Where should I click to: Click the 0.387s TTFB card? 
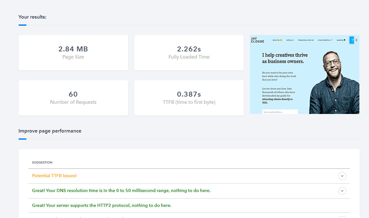click(x=189, y=98)
